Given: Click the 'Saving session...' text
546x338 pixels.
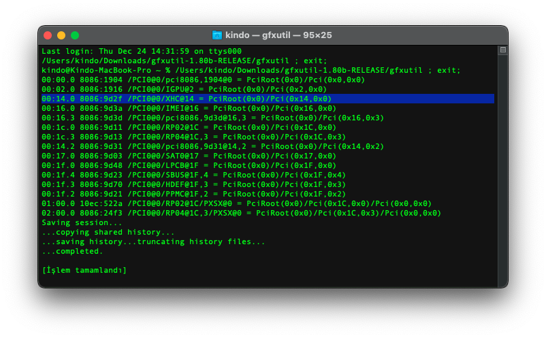Looking at the screenshot, I should click(x=82, y=222).
